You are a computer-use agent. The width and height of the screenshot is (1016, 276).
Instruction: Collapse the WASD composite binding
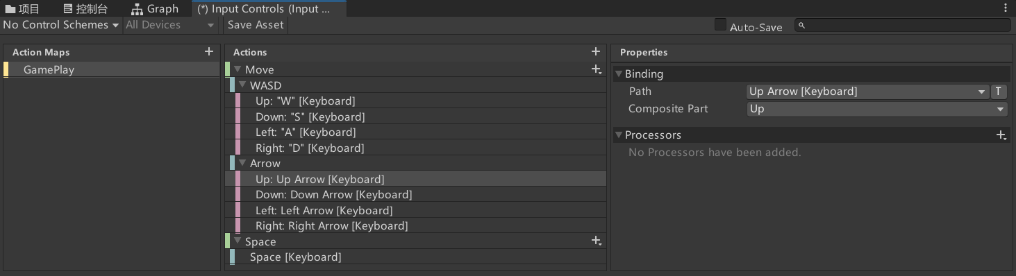242,85
